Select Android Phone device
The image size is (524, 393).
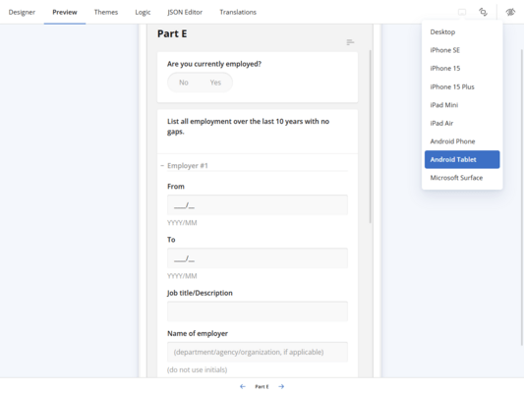[462, 141]
